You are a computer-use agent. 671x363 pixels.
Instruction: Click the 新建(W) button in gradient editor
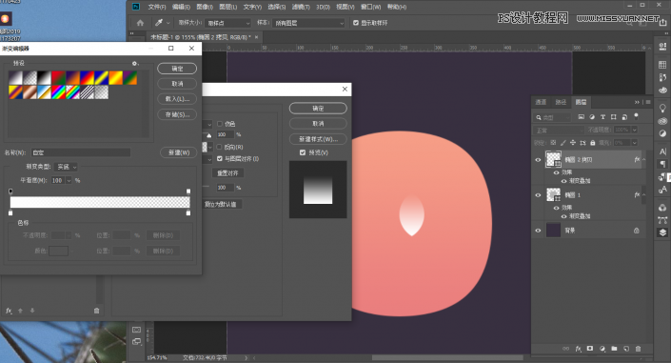click(x=179, y=152)
